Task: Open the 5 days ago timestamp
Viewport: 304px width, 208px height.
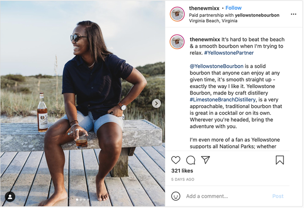Action: point(183,179)
